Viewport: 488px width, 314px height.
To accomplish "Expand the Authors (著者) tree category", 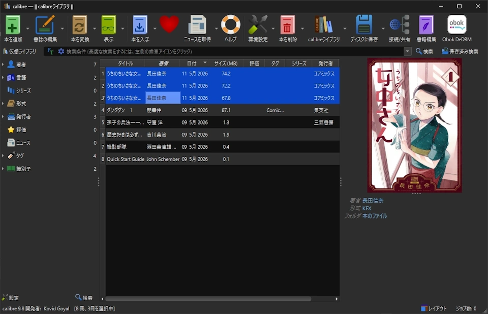I will coord(3,65).
